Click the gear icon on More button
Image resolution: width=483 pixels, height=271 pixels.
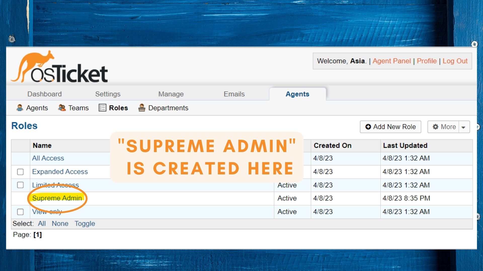pos(435,127)
